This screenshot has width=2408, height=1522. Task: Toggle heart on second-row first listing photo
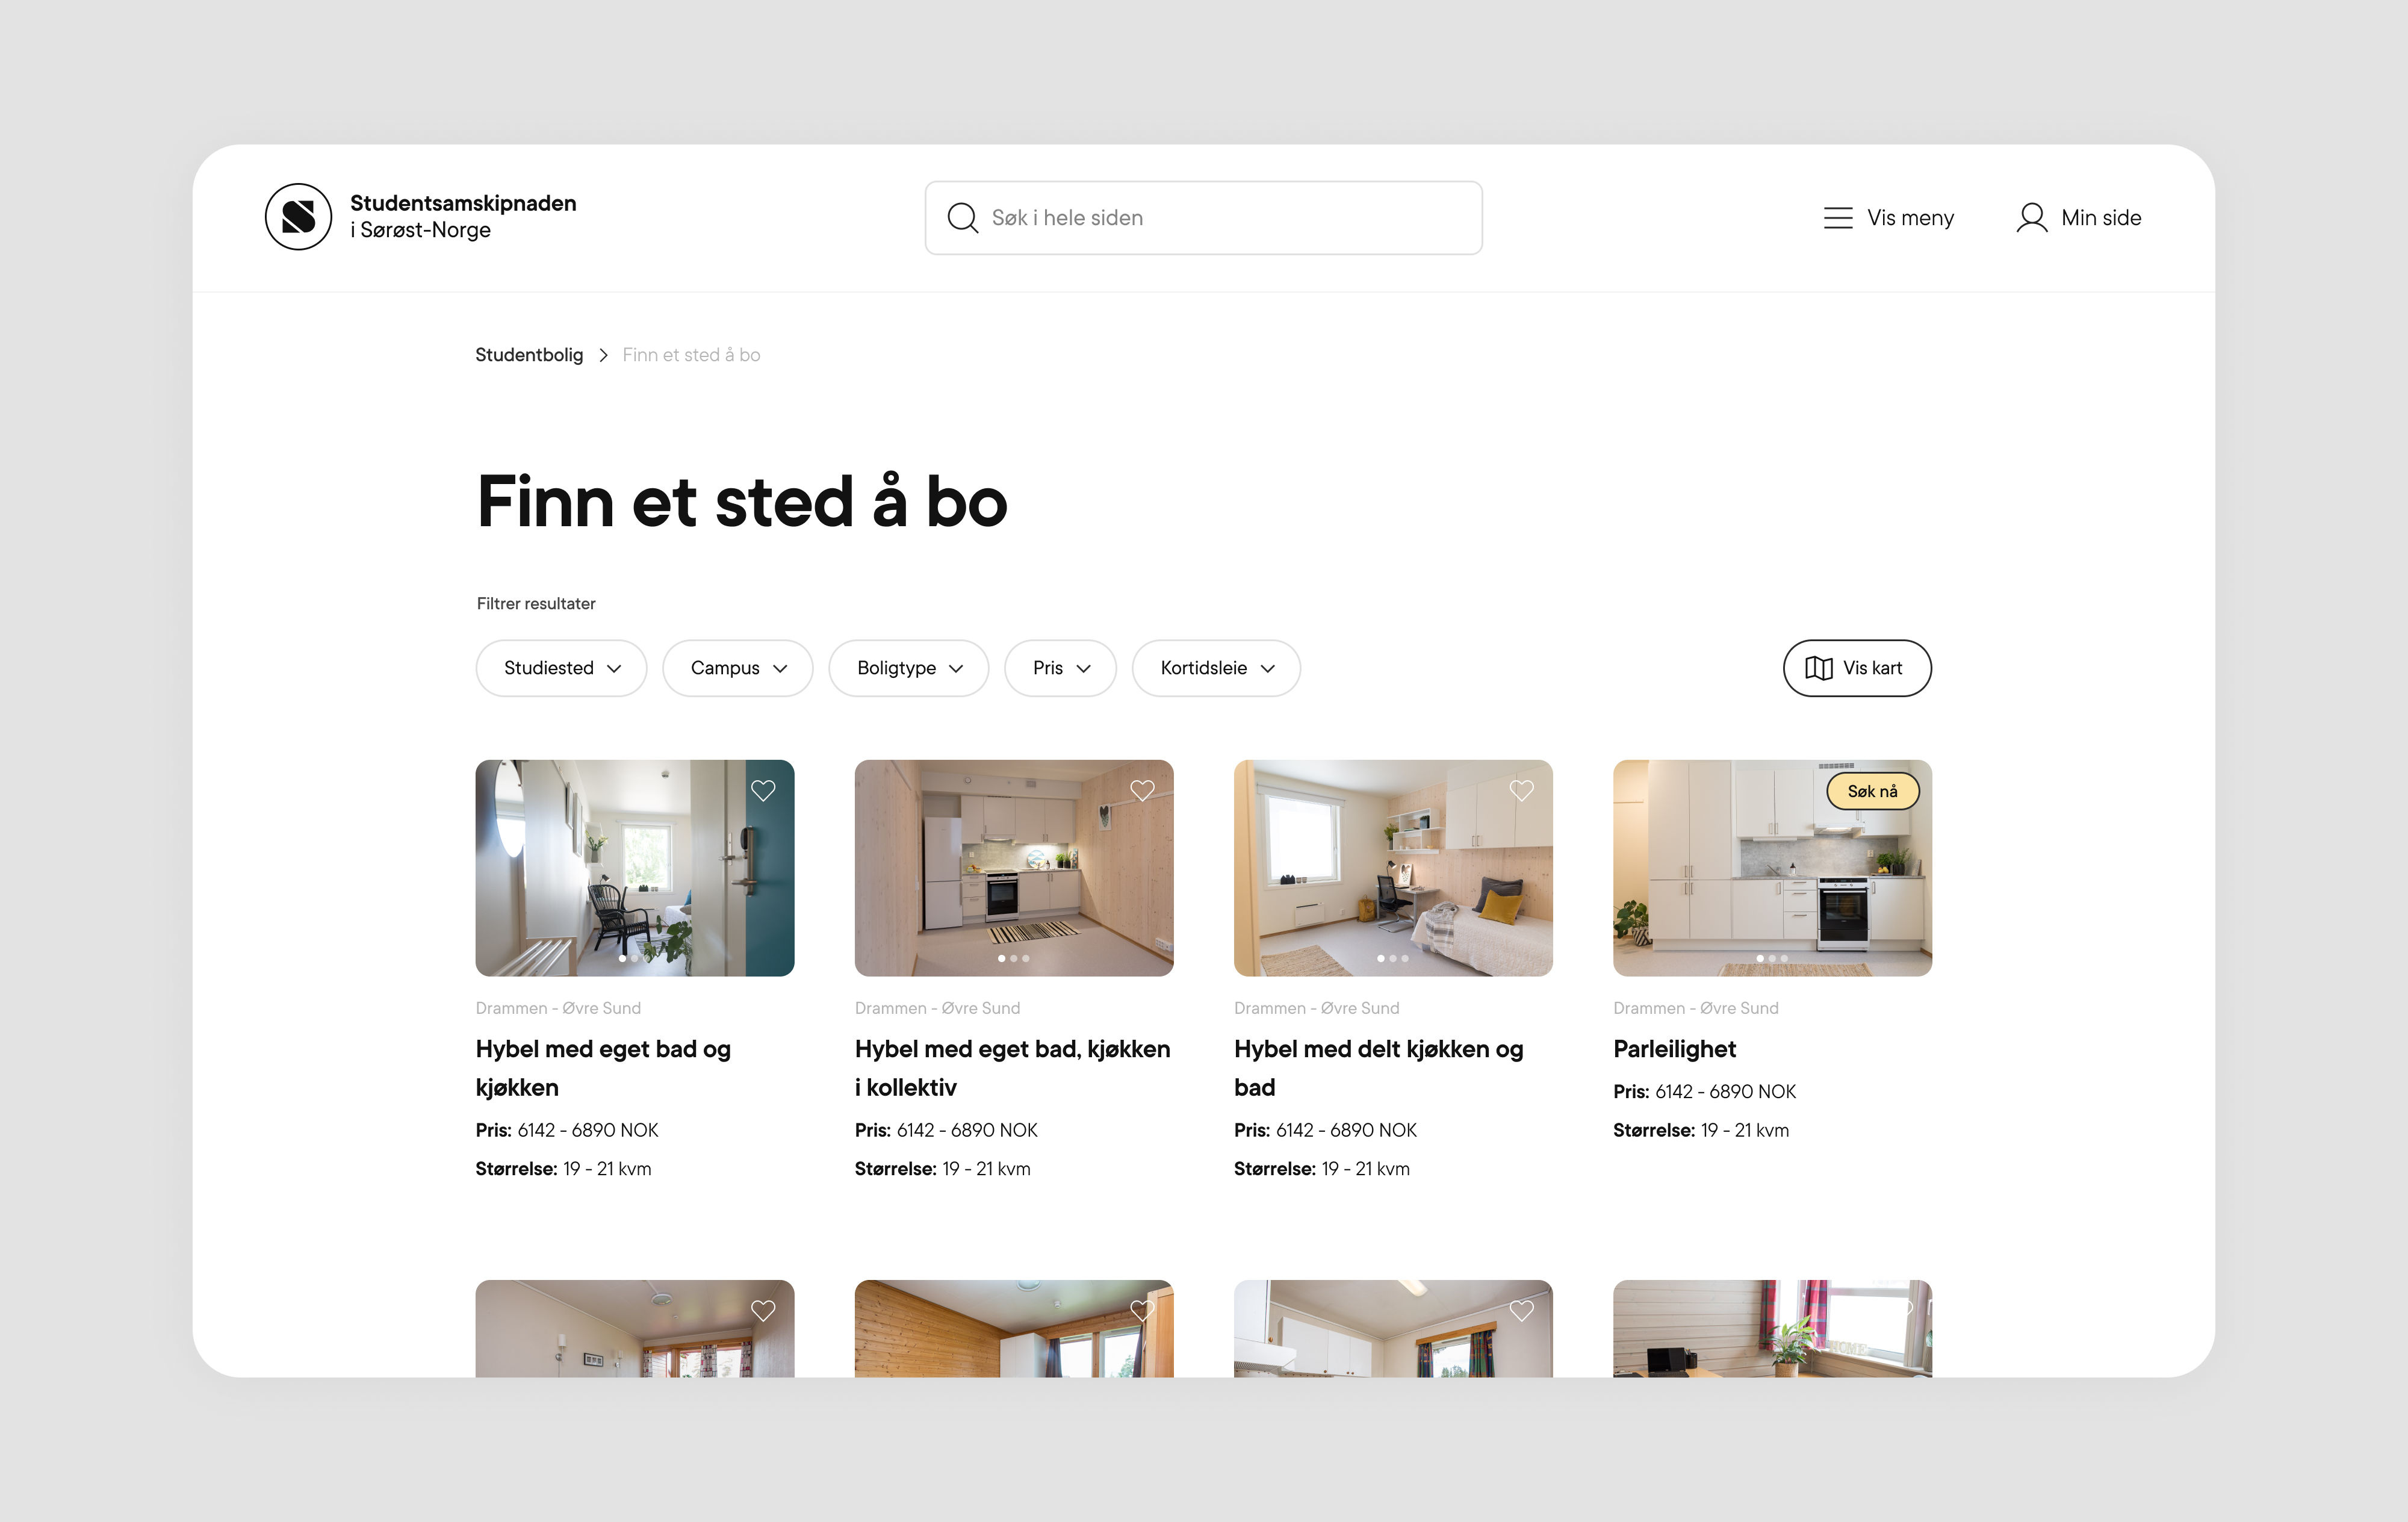tap(763, 1311)
